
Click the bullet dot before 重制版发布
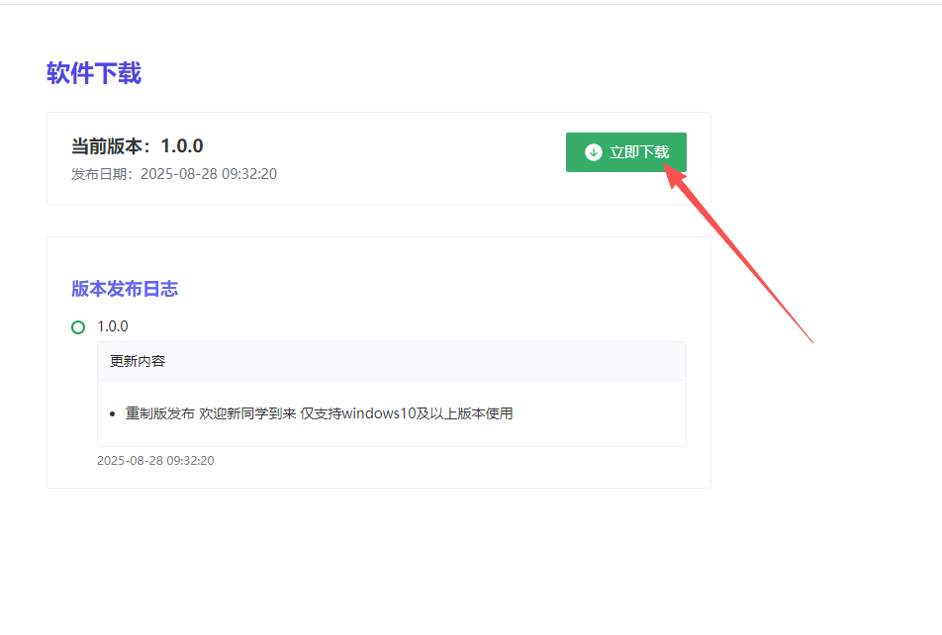pos(114,414)
